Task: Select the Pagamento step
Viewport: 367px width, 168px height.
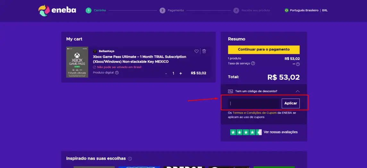Action: (x=172, y=11)
